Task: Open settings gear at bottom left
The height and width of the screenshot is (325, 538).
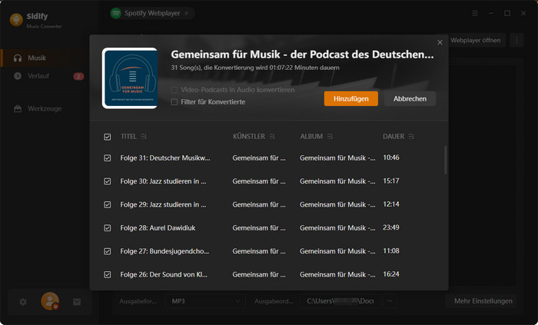Action: pyautogui.click(x=23, y=302)
